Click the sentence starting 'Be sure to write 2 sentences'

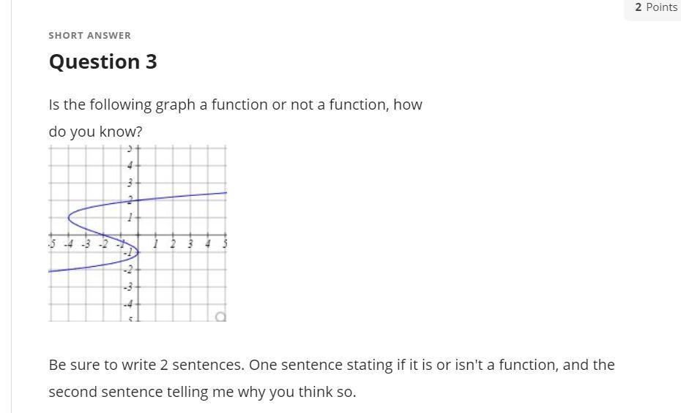[x=332, y=365]
